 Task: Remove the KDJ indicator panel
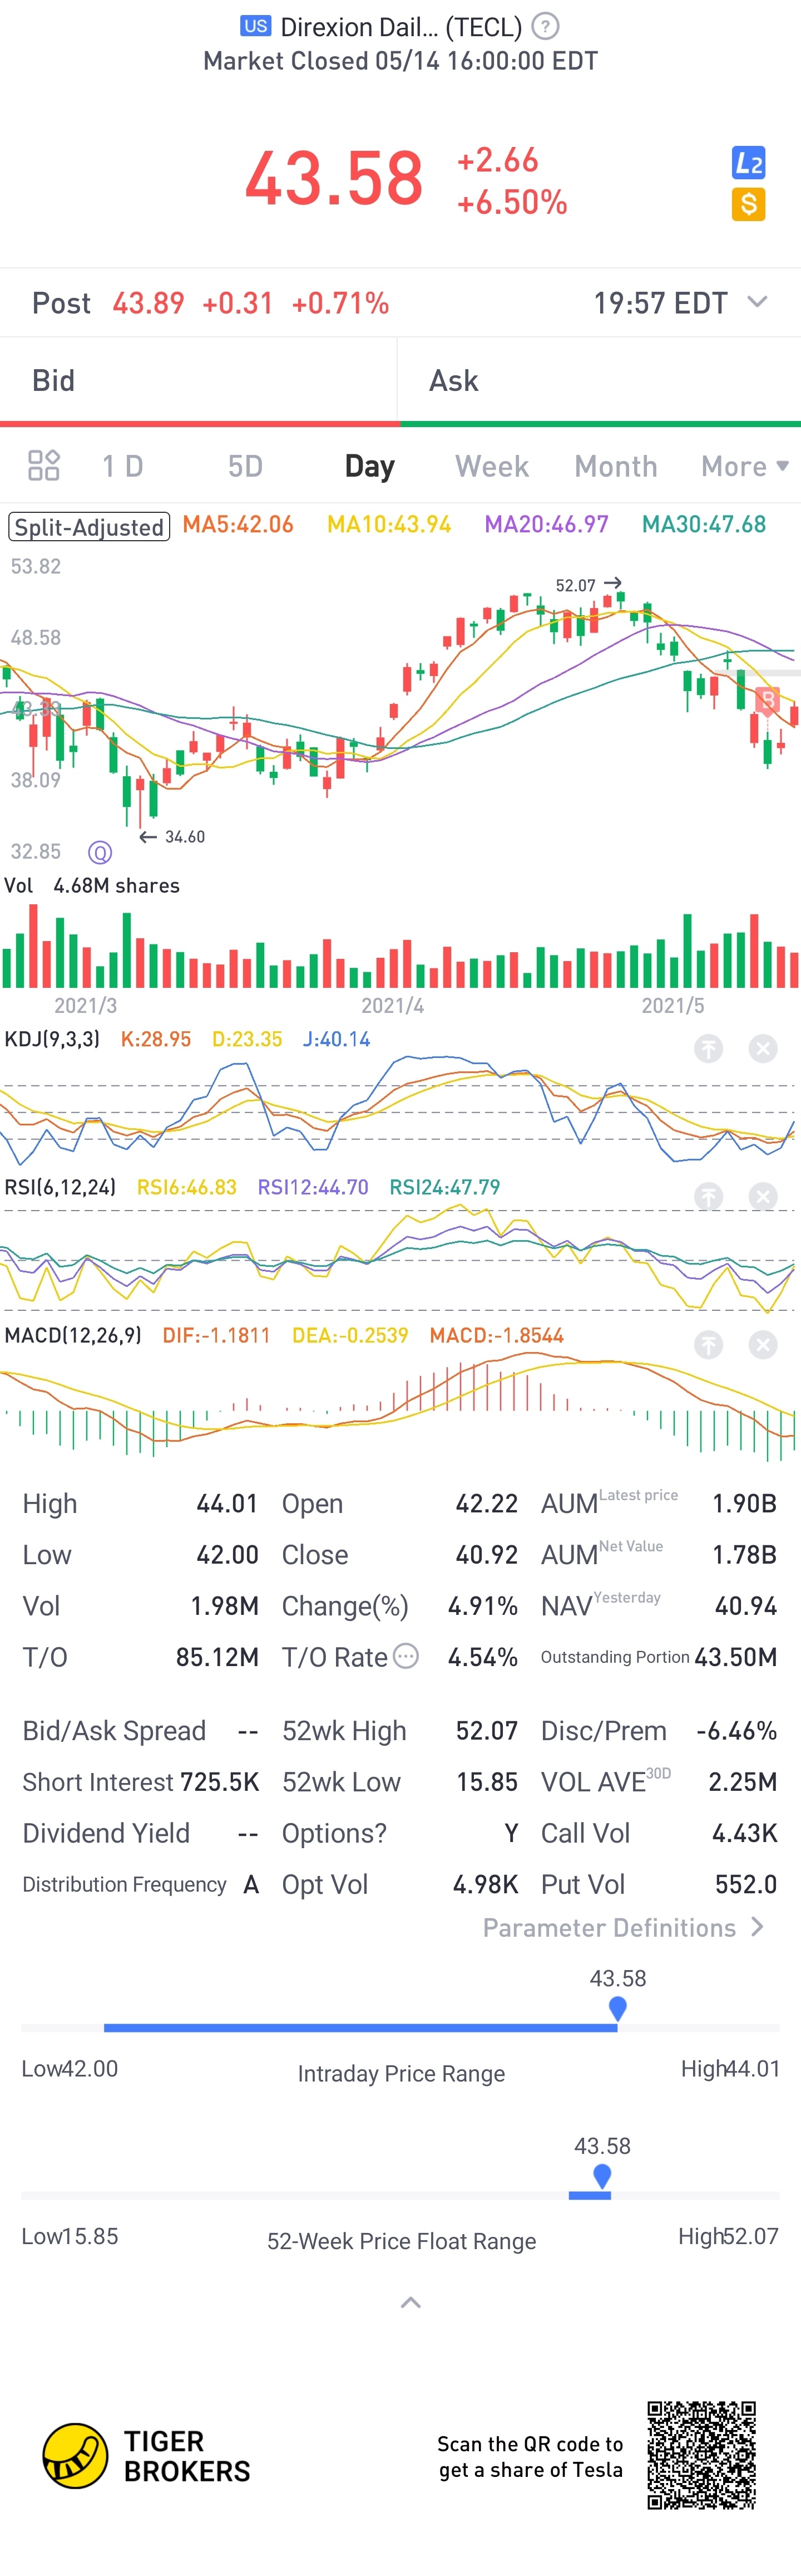(x=763, y=1048)
